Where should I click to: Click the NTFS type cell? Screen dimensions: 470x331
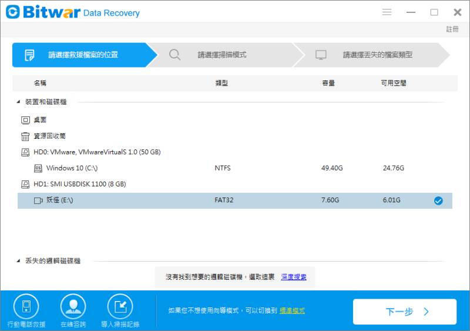tap(223, 168)
